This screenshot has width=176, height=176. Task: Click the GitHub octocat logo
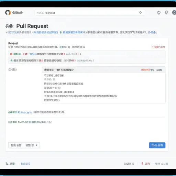pos(8,12)
